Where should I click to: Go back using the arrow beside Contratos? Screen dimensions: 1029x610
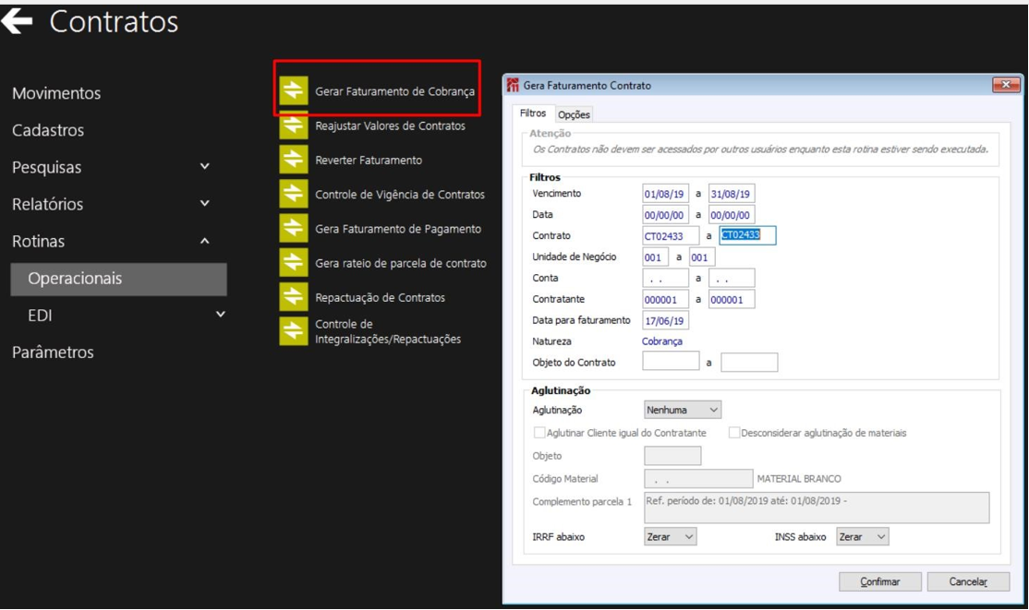point(17,21)
